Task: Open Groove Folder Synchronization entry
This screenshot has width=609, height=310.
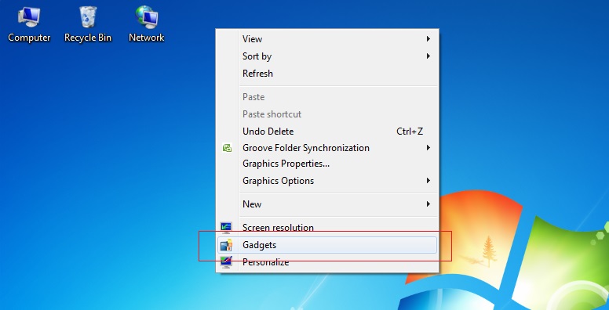Action: click(x=327, y=148)
